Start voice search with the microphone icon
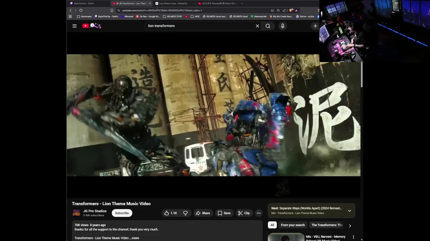 pos(283,26)
